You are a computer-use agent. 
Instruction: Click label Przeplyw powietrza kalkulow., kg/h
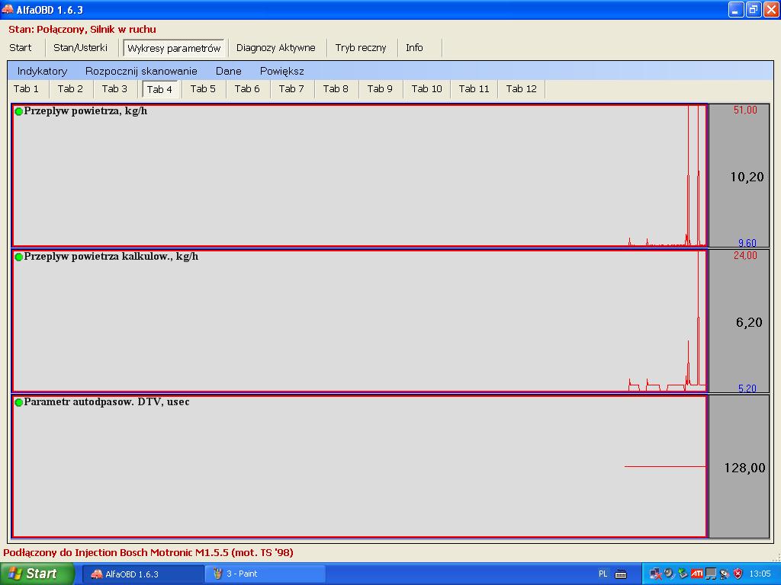(111, 257)
